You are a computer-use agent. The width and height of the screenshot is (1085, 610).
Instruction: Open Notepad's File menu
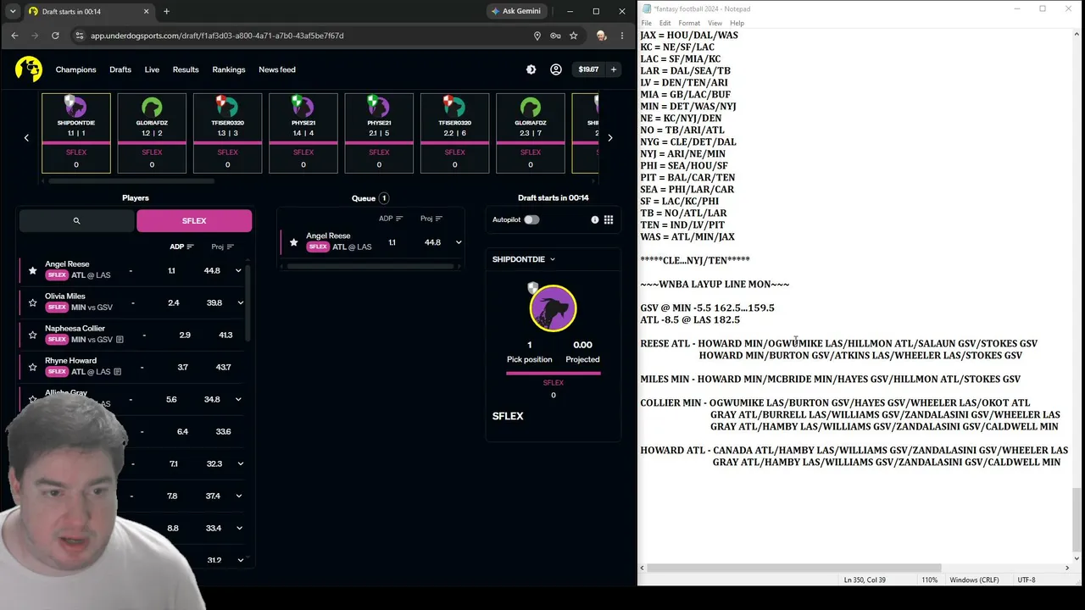tap(646, 23)
